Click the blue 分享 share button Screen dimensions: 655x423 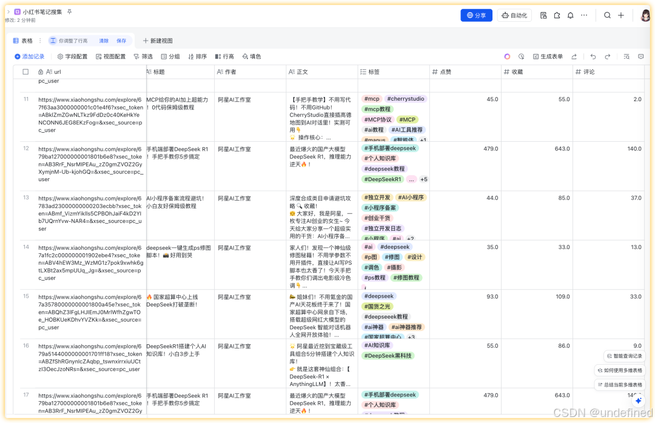click(476, 15)
